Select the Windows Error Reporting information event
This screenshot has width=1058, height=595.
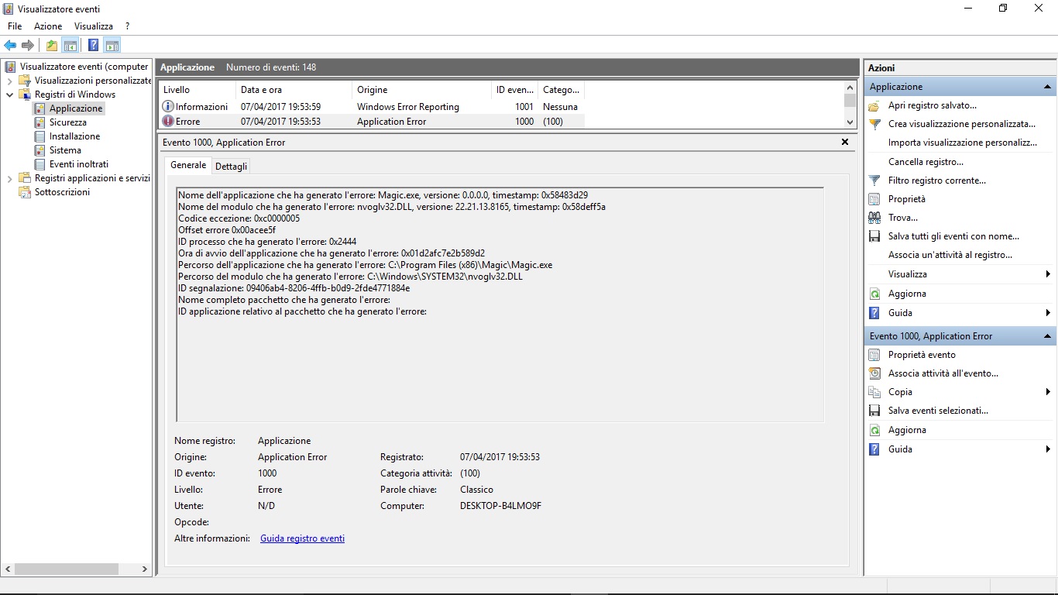click(372, 107)
